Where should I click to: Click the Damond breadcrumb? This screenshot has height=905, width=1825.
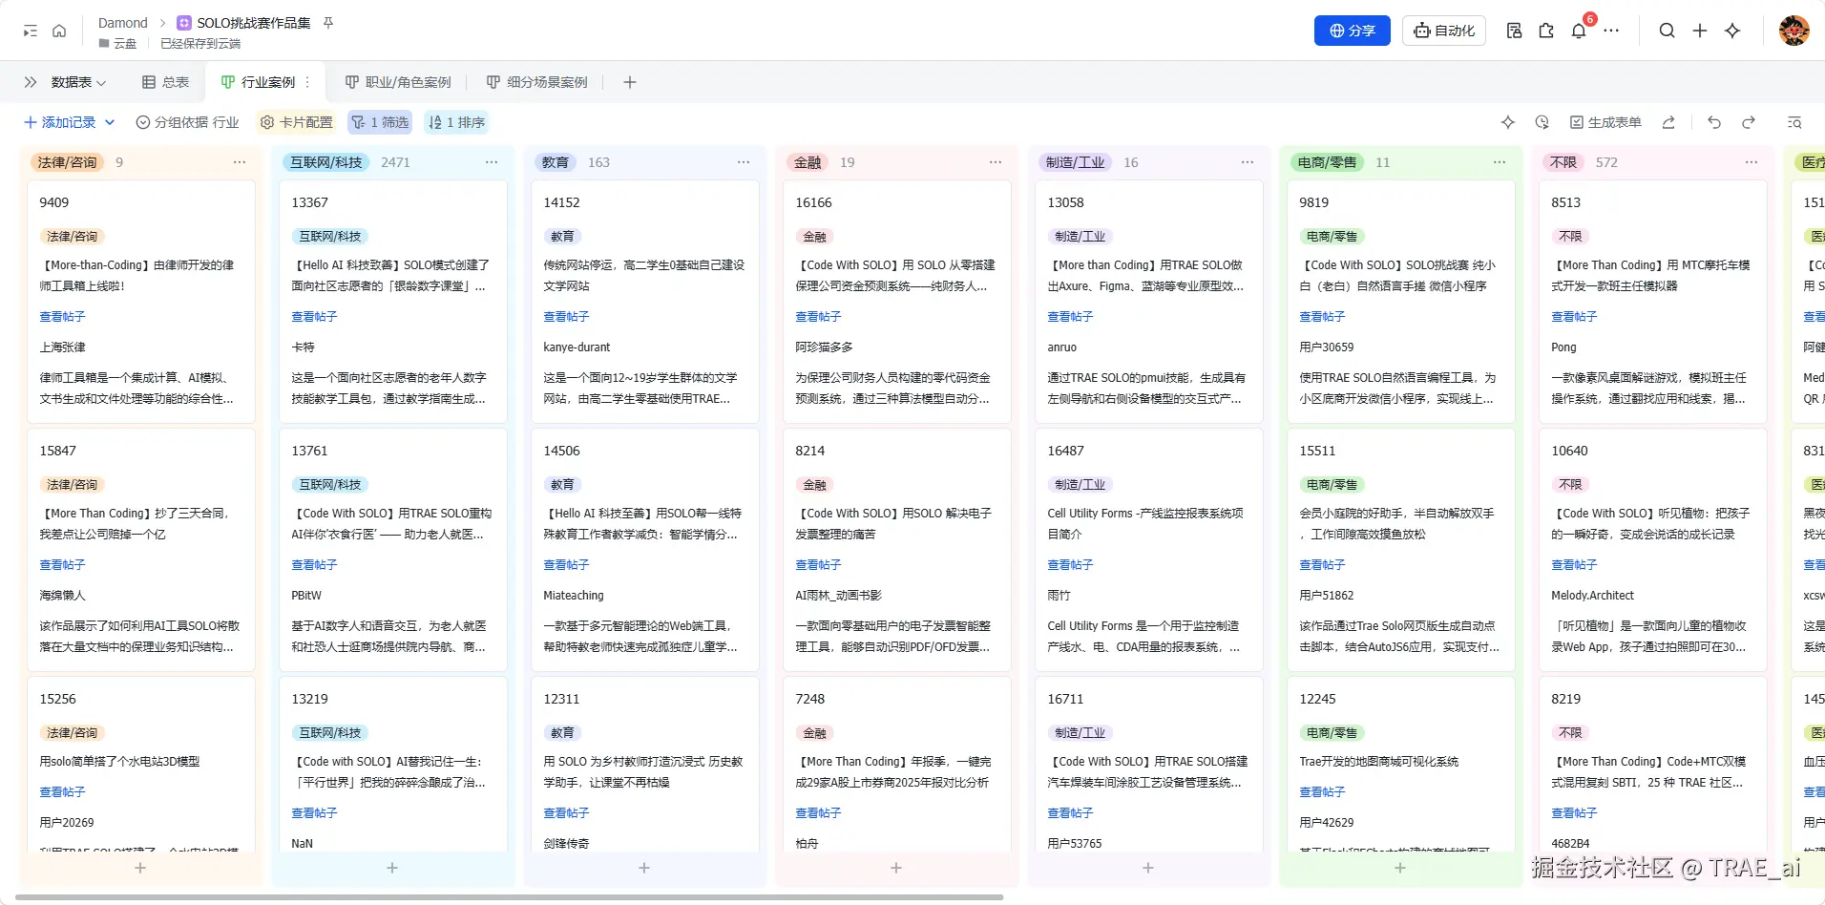tap(123, 23)
